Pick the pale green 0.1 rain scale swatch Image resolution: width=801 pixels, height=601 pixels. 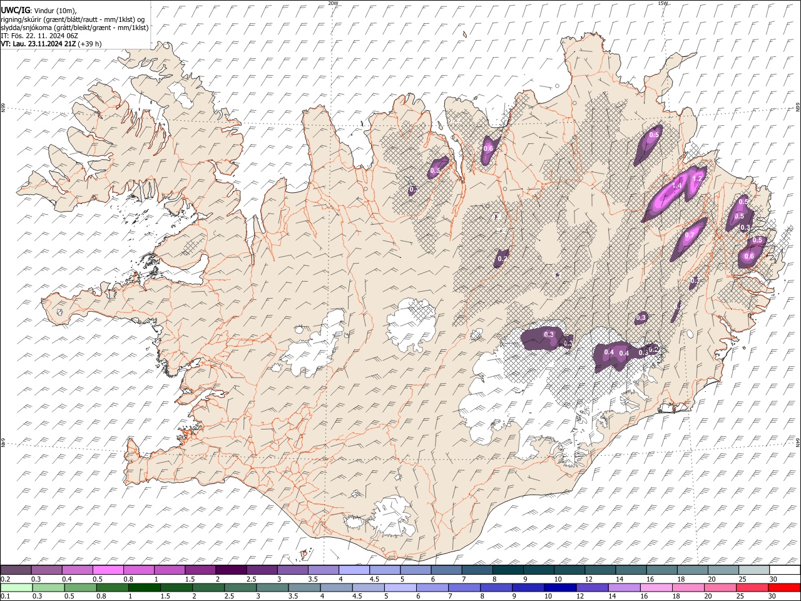(16, 587)
